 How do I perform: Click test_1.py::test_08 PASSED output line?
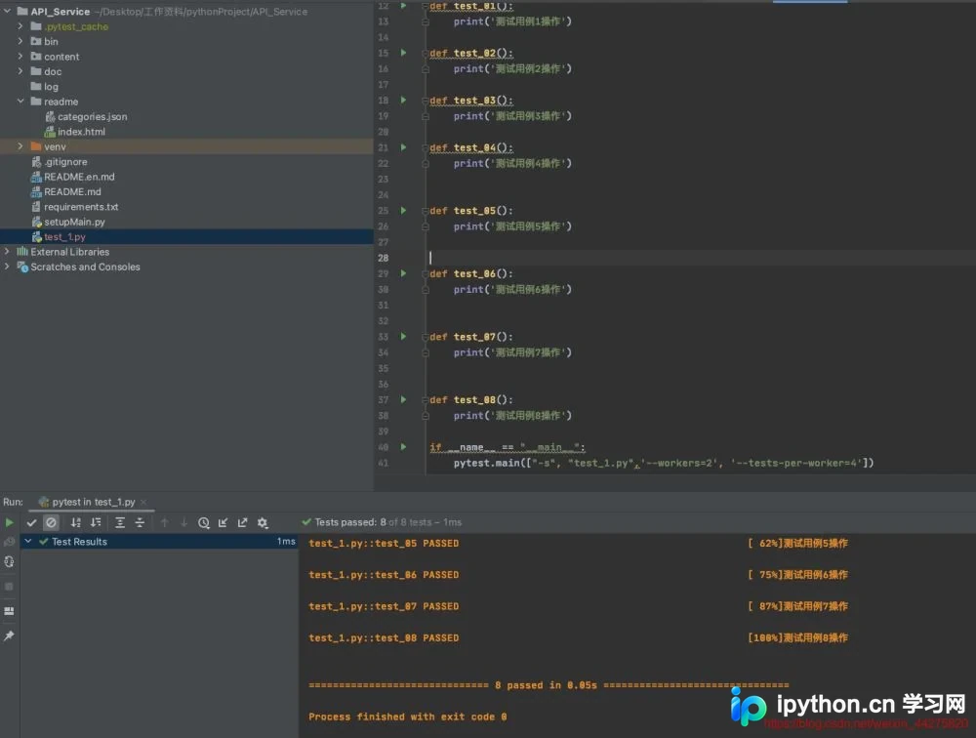point(384,637)
